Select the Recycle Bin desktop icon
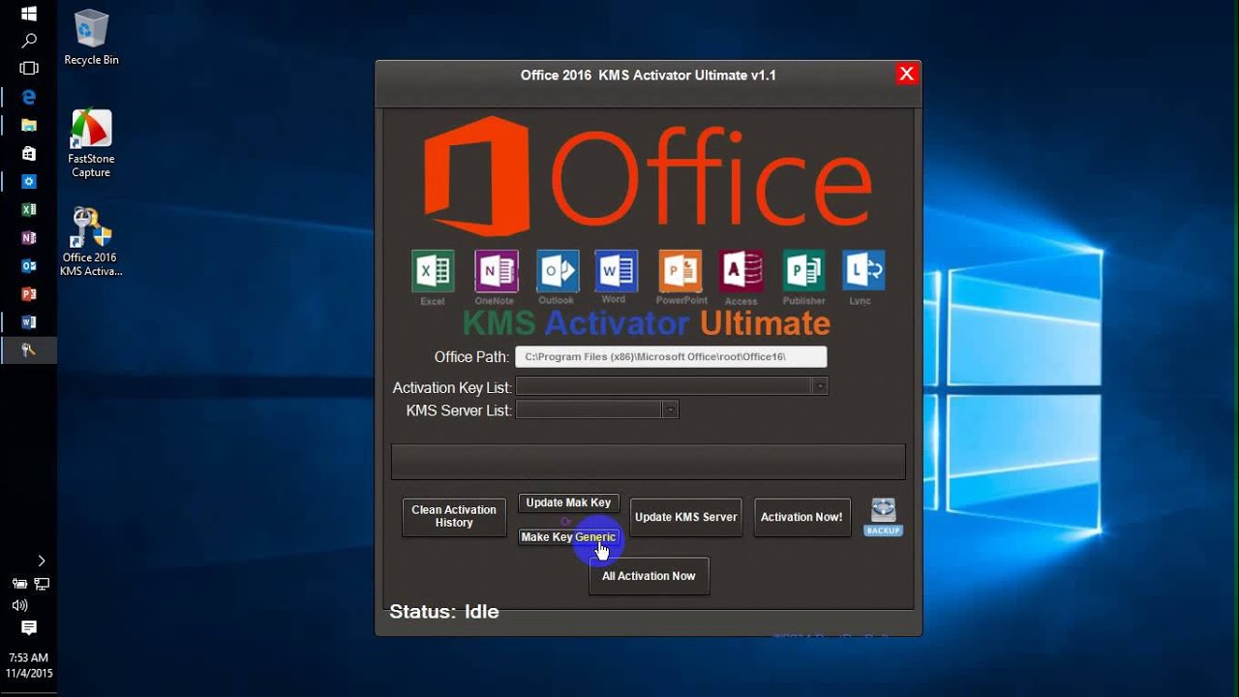This screenshot has width=1239, height=697. 91,38
